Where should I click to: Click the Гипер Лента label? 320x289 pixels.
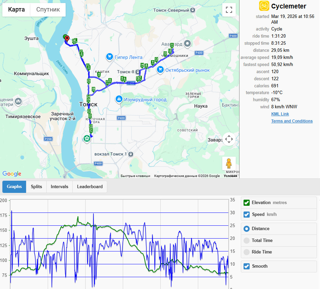click(x=128, y=57)
